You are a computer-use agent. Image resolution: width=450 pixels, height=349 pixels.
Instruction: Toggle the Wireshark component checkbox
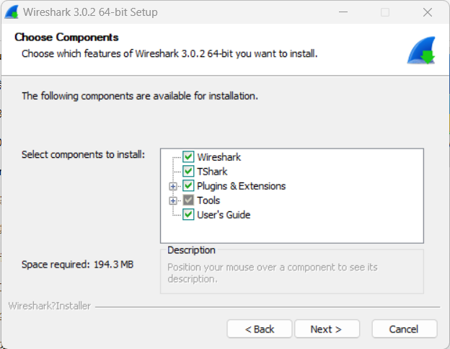[188, 157]
